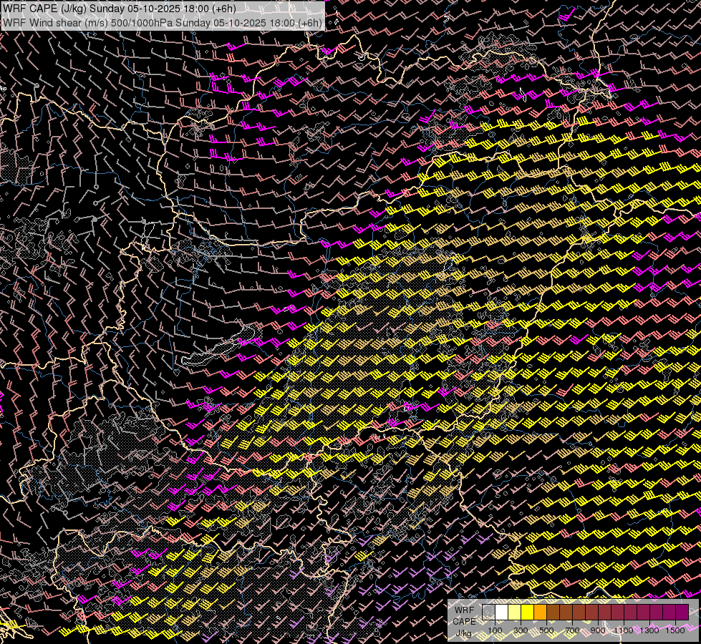The image size is (701, 644).
Task: Pick the bright yellow CAPE legend swatch
Action: click(x=528, y=612)
